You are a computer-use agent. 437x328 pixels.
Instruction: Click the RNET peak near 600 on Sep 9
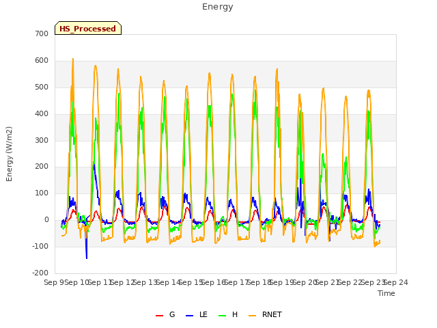pos(73,59)
